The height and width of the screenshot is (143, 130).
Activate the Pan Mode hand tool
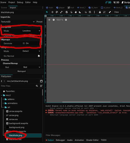click(x=76, y=12)
